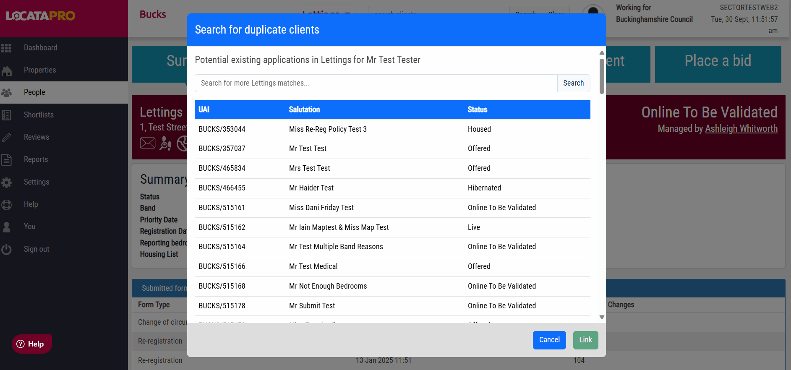This screenshot has width=791, height=370.
Task: Click the People group icon
Action: pyautogui.click(x=6, y=93)
